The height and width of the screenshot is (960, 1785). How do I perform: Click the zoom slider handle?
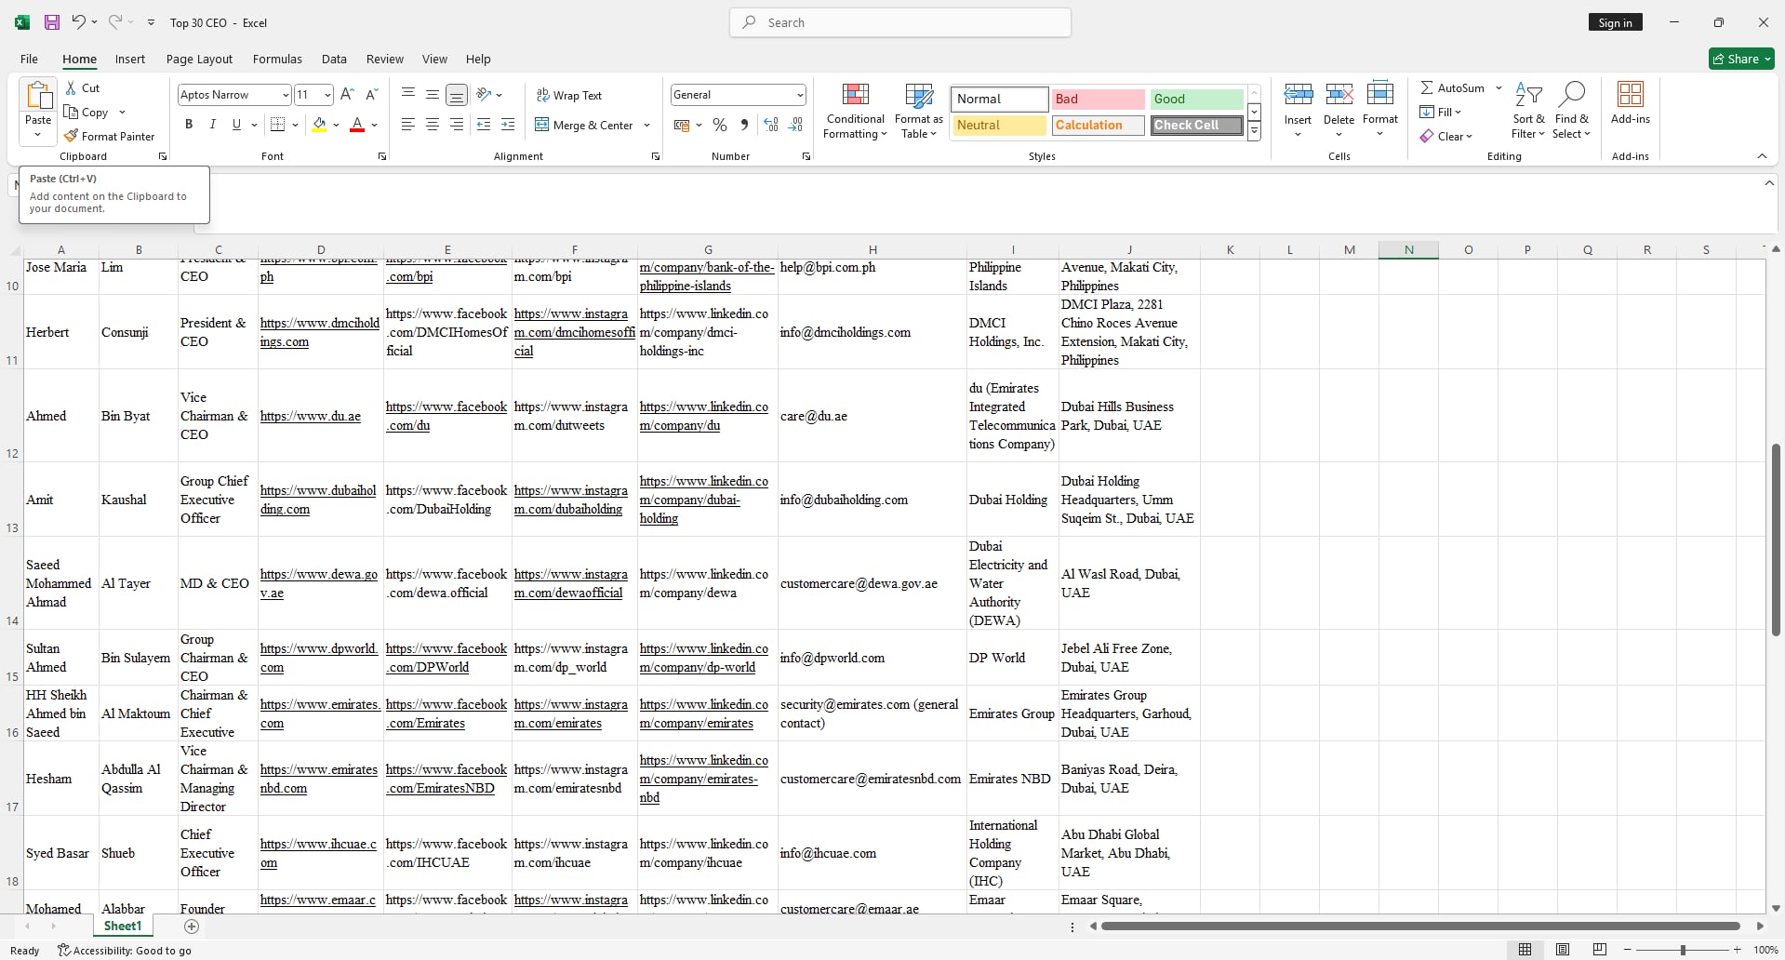point(1682,950)
